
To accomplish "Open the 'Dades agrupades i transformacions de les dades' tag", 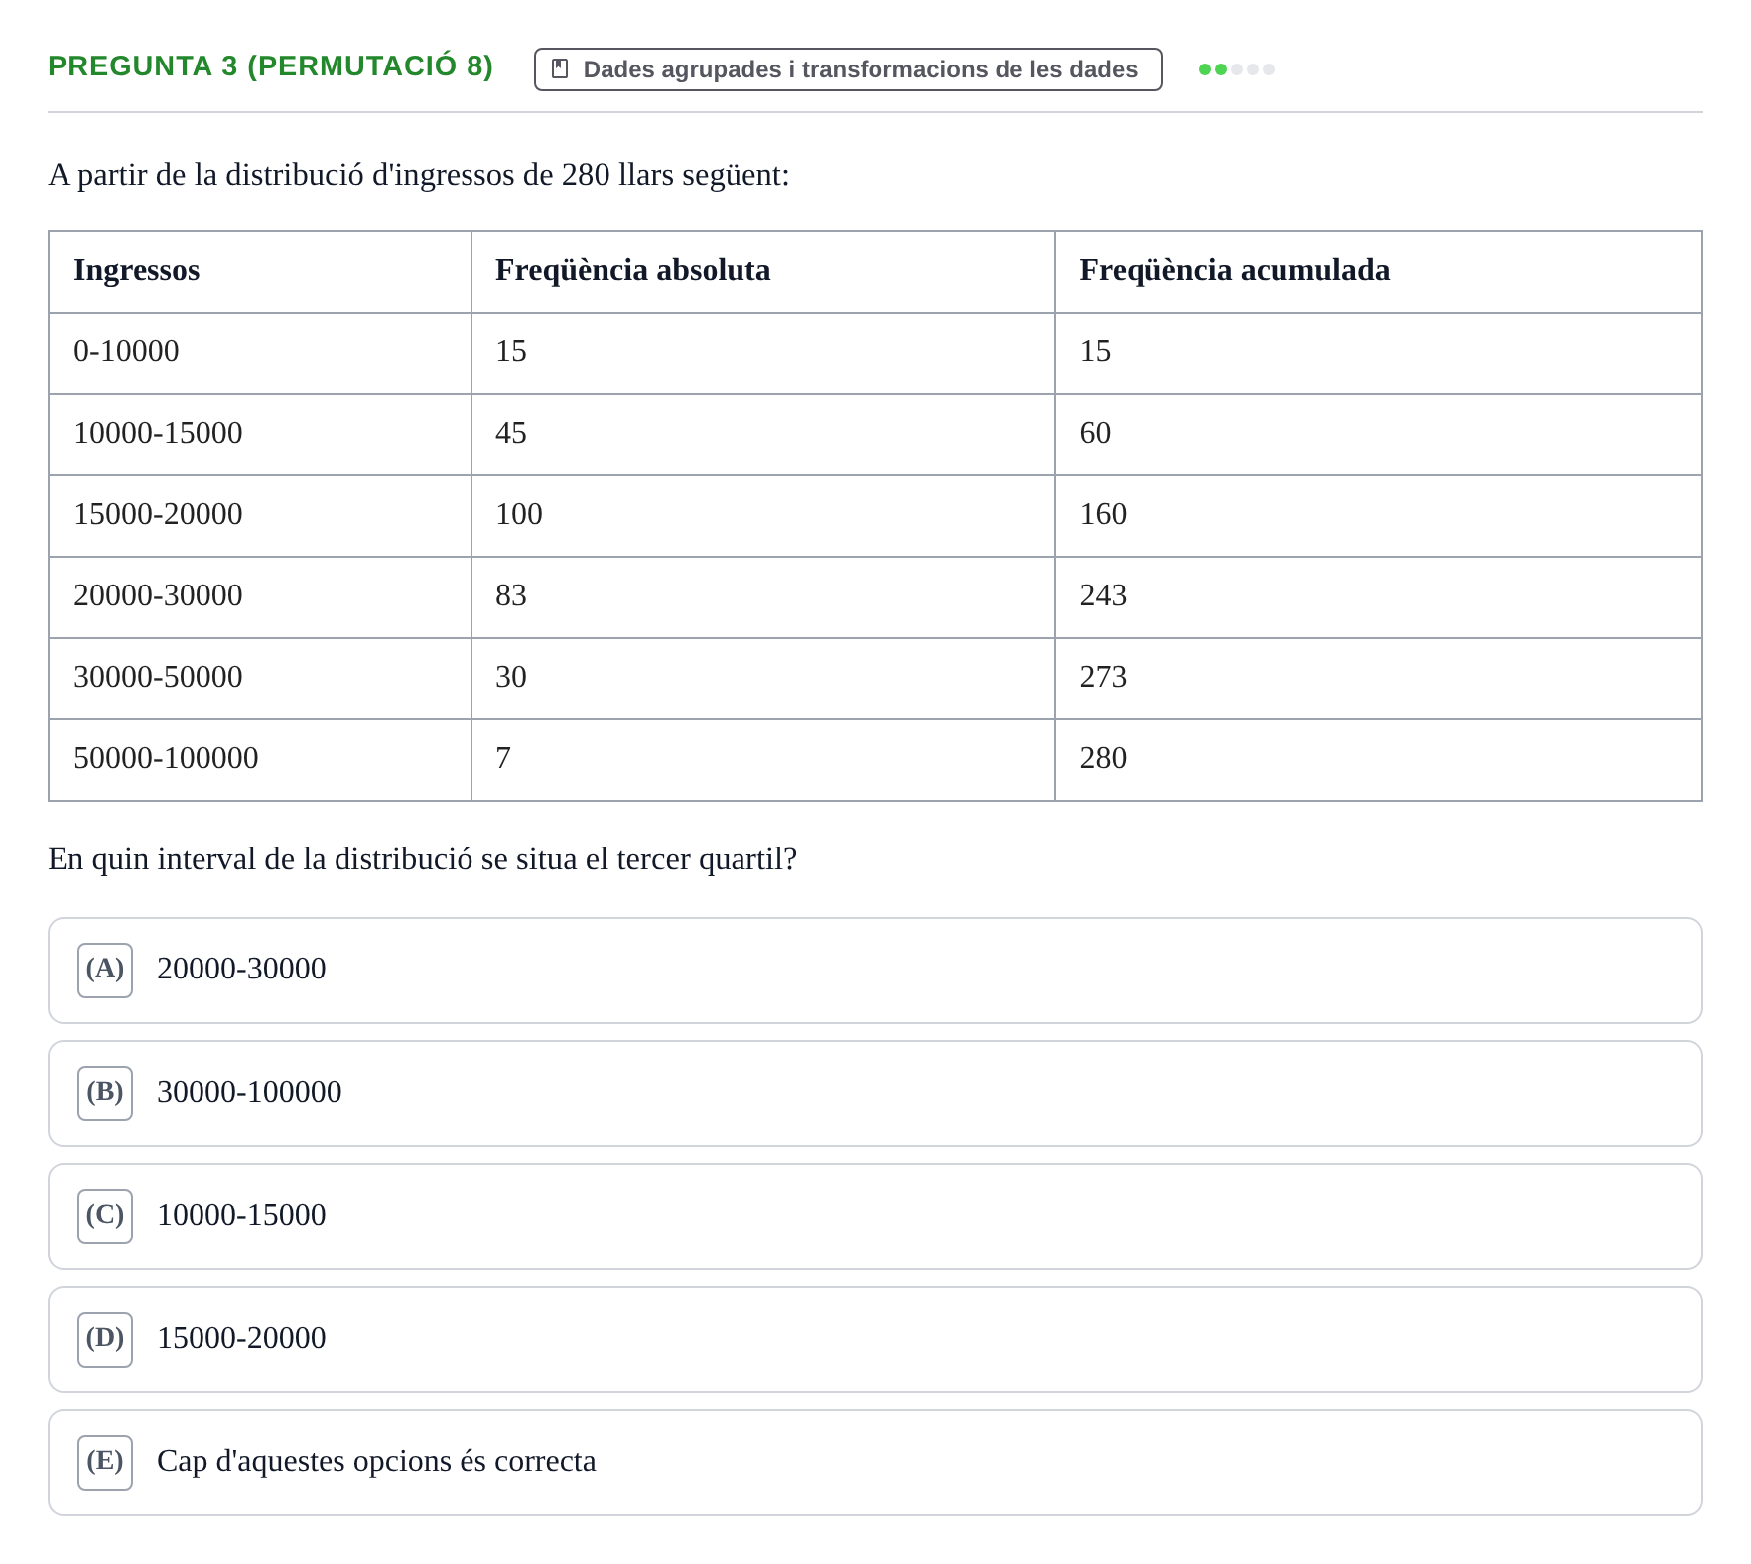I will coord(848,69).
